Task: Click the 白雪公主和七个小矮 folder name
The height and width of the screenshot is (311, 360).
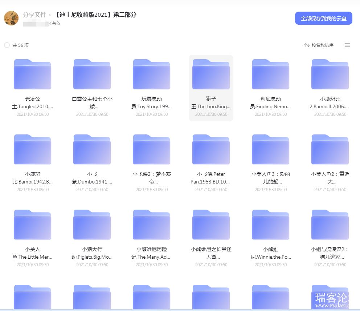Action: pos(92,103)
